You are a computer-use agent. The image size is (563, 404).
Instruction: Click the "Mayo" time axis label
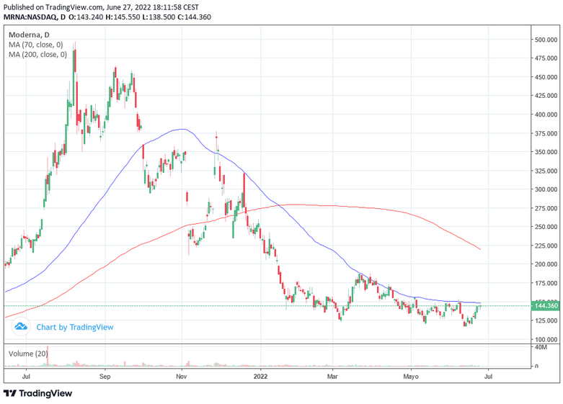pyautogui.click(x=411, y=377)
